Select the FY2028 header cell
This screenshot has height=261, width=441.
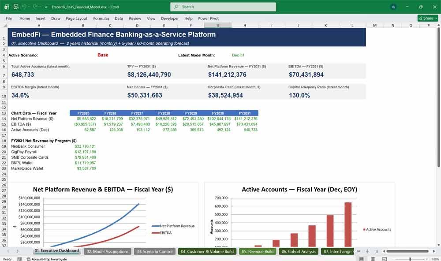click(164, 113)
